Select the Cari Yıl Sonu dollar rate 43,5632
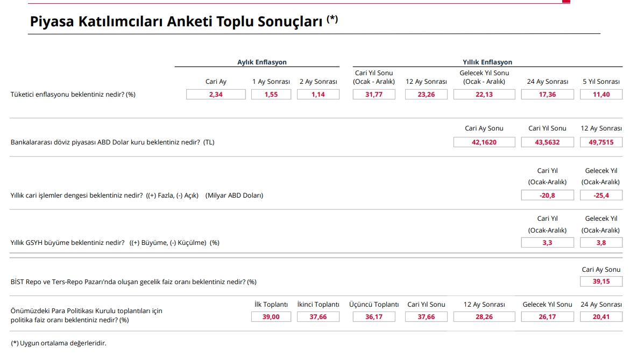630x362 pixels. (x=548, y=142)
